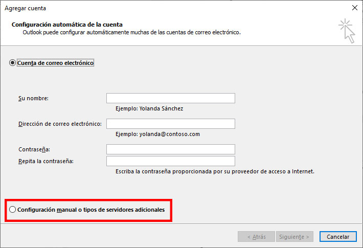
Task: Click the "Ejemplo: Yolanda Sánchez" hint text
Action: (x=149, y=108)
